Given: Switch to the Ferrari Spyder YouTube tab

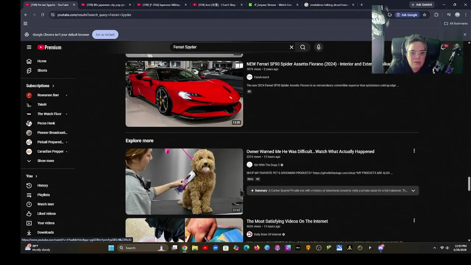Looking at the screenshot, I should pos(50,5).
